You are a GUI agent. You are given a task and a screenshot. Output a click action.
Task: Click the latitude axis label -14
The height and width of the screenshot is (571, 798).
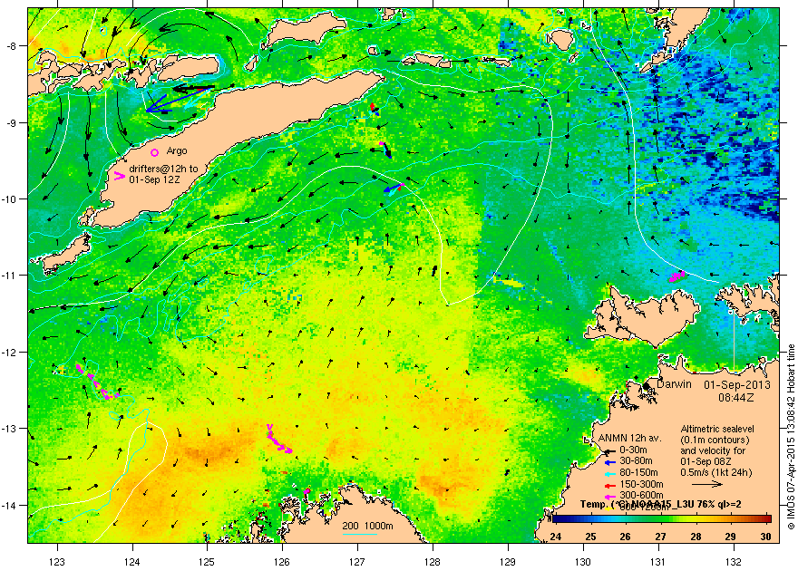(x=9, y=506)
